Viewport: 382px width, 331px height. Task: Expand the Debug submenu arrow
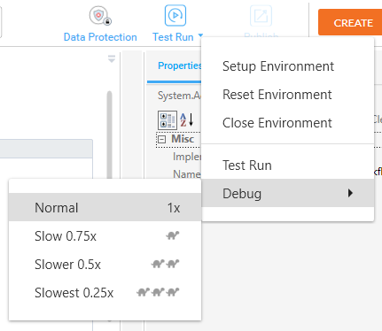[x=350, y=193]
